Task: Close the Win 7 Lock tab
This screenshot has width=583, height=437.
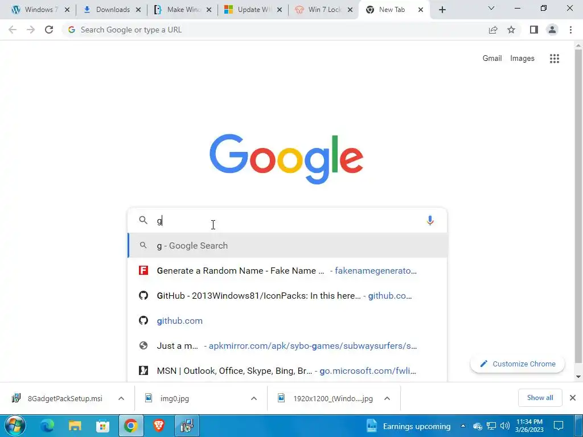Action: point(350,10)
